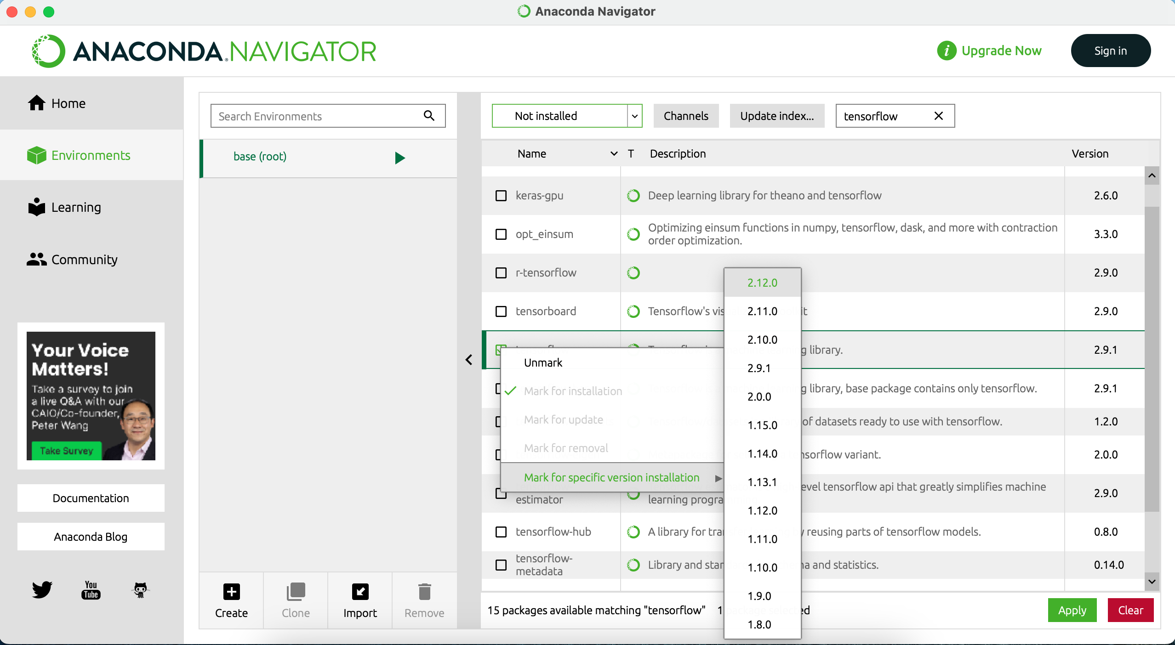This screenshot has width=1175, height=645.
Task: Click the package list scrollbar thumb
Action: point(1152,358)
